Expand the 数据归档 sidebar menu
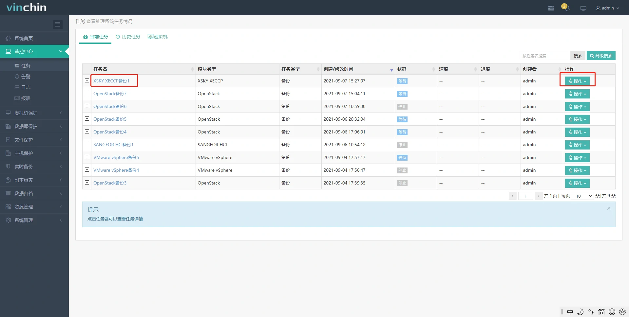629x317 pixels. [x=34, y=193]
